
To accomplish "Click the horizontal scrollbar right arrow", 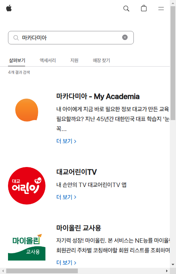I will coord(167,271).
